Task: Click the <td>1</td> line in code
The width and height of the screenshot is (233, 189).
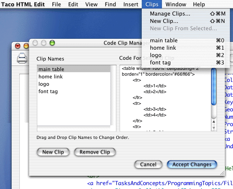Action: (155, 86)
